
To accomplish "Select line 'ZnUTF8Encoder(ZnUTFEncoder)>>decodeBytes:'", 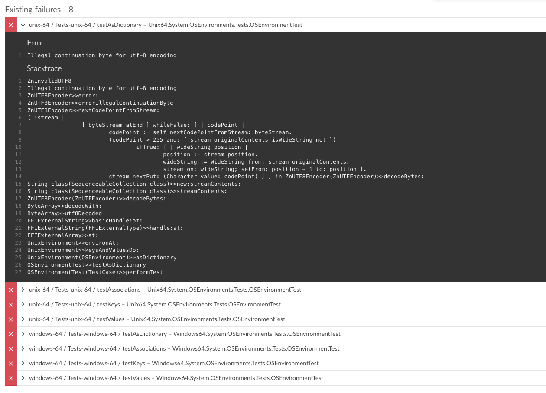I will click(97, 199).
